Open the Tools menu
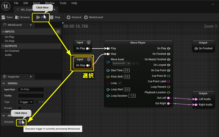This screenshot has height=137, width=219. 63,3
